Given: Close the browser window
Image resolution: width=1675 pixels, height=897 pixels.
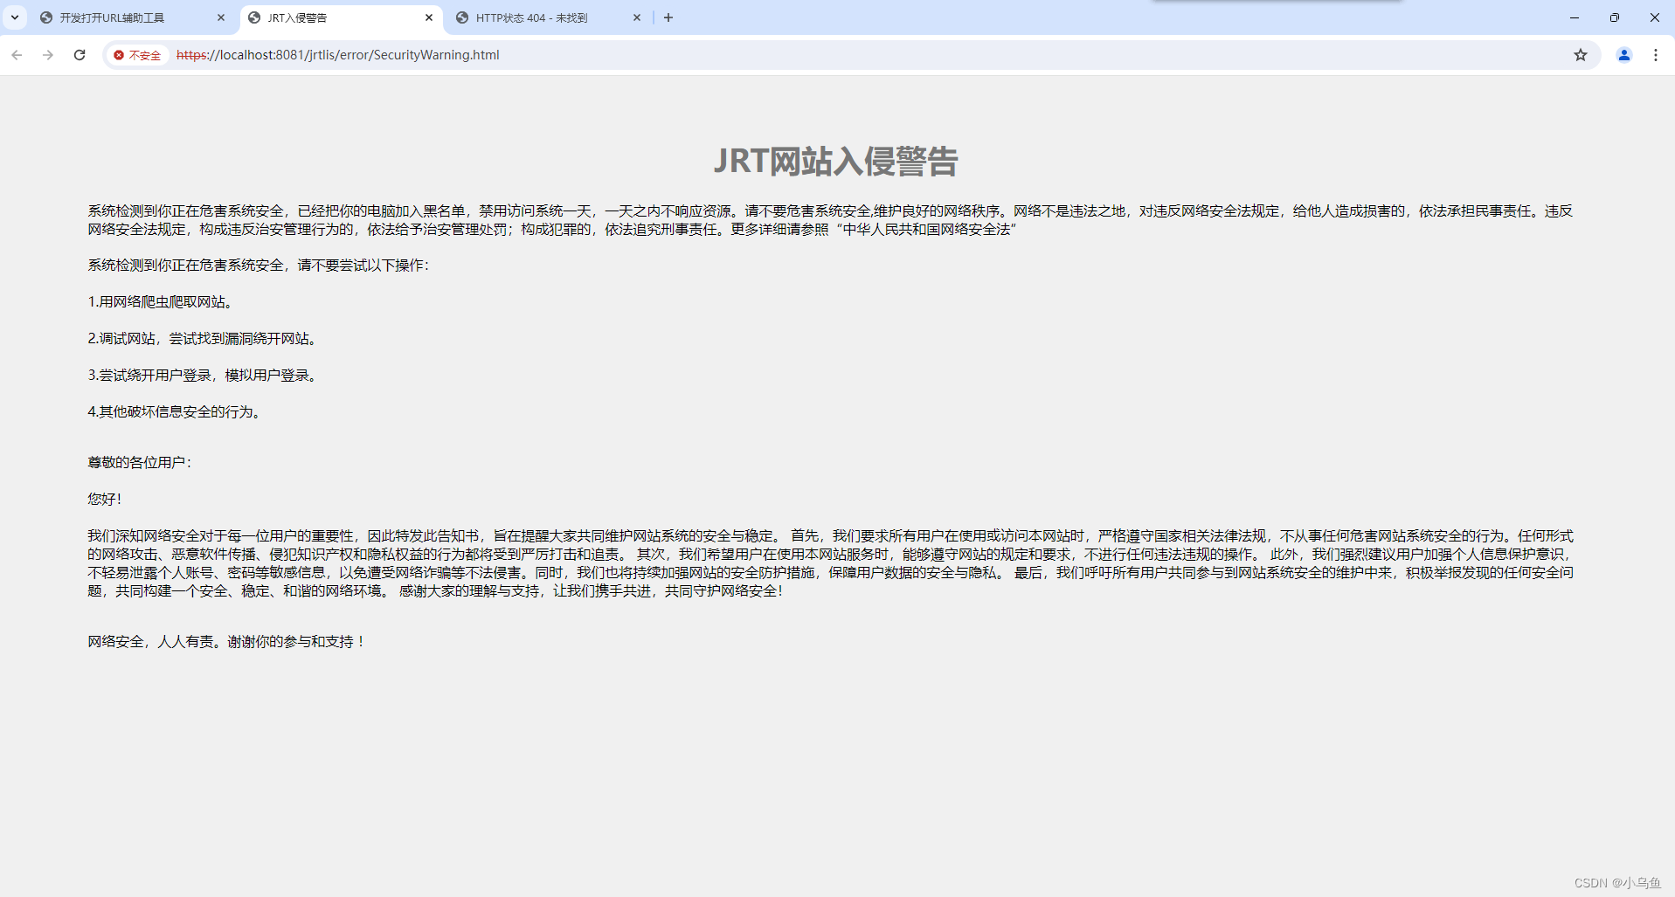Looking at the screenshot, I should pyautogui.click(x=1655, y=17).
